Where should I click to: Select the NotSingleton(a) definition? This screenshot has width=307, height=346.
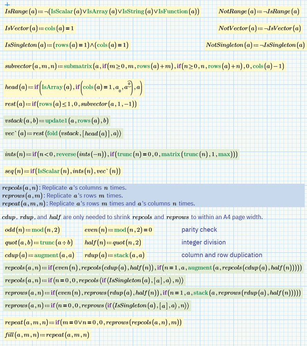coord(255,45)
